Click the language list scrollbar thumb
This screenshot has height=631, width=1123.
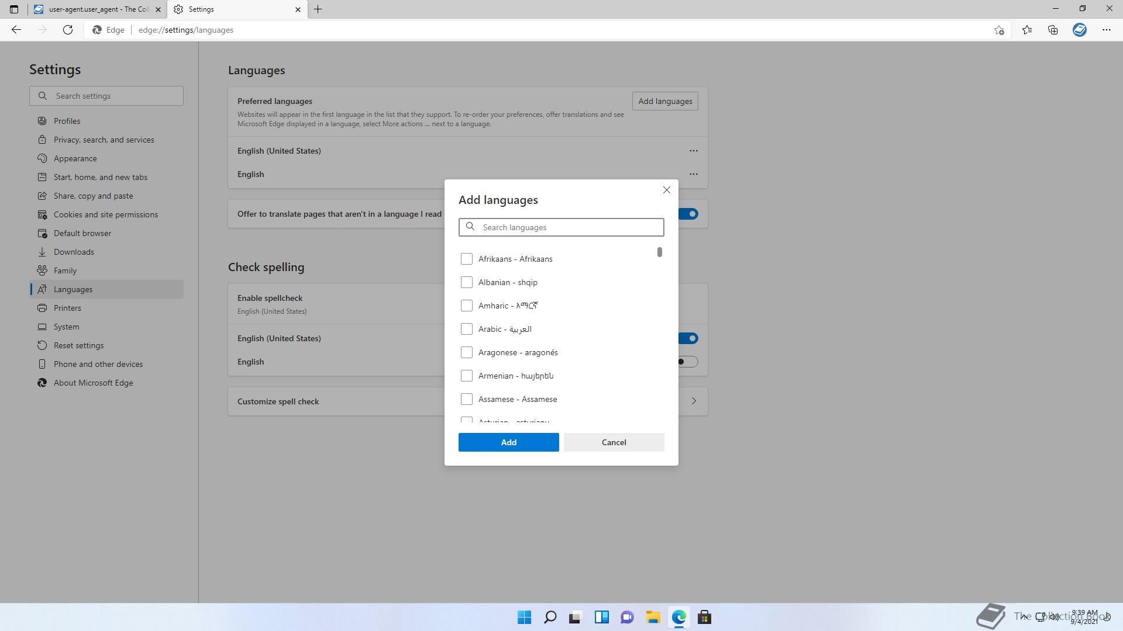coord(660,252)
